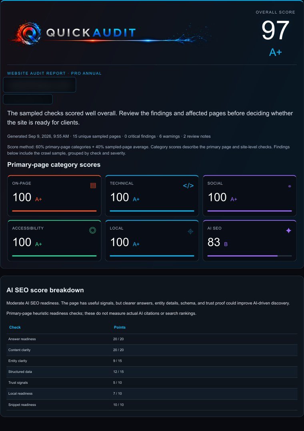Click the On-Page 100 score card
The height and width of the screenshot is (431, 304).
pos(54,196)
